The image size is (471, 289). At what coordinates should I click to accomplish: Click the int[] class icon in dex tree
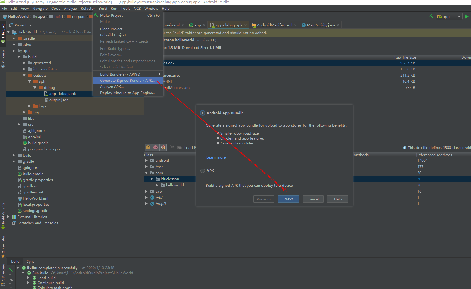coord(152,198)
